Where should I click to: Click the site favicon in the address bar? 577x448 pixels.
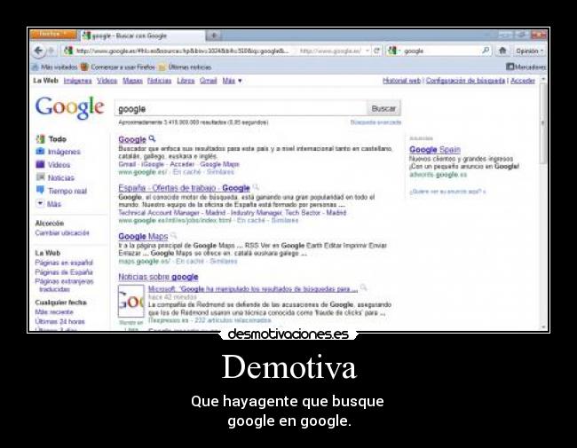point(68,51)
